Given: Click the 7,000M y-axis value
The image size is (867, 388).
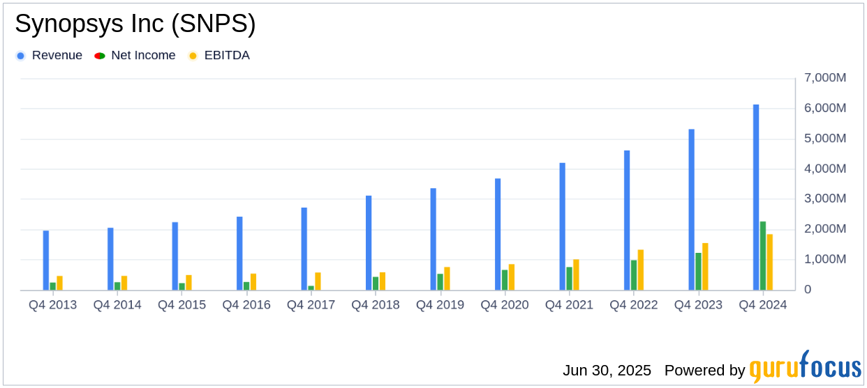Looking at the screenshot, I should click(825, 78).
